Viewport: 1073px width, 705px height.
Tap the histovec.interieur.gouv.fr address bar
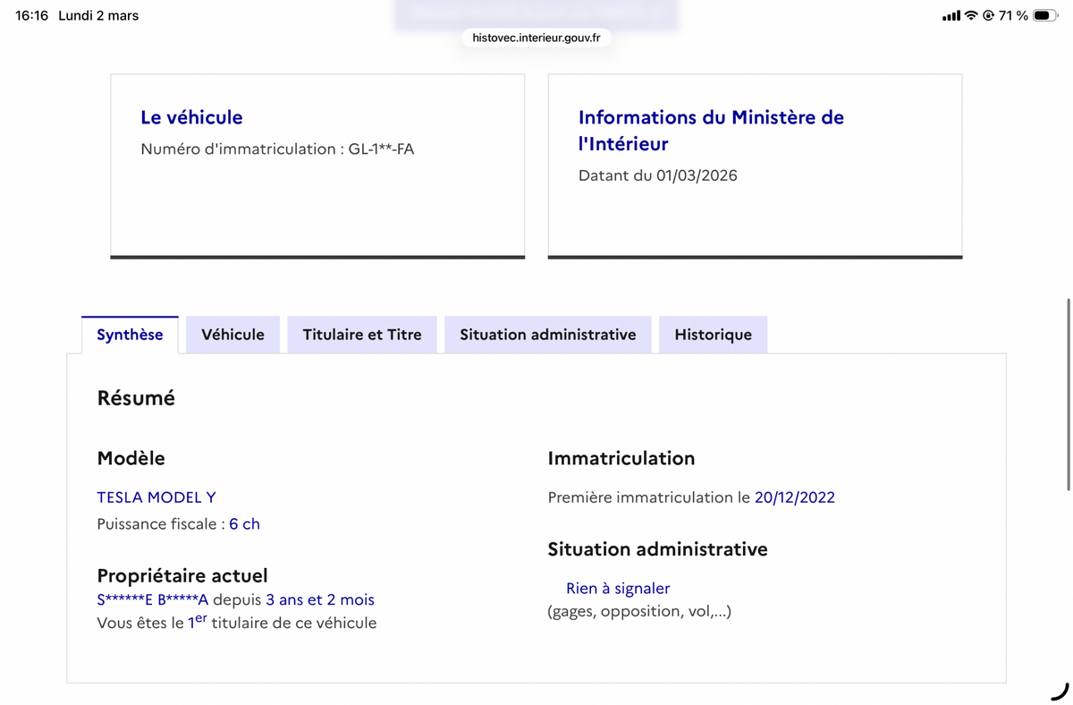536,38
